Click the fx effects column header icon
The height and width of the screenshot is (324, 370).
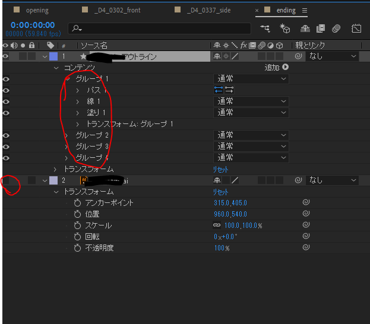pos(243,45)
